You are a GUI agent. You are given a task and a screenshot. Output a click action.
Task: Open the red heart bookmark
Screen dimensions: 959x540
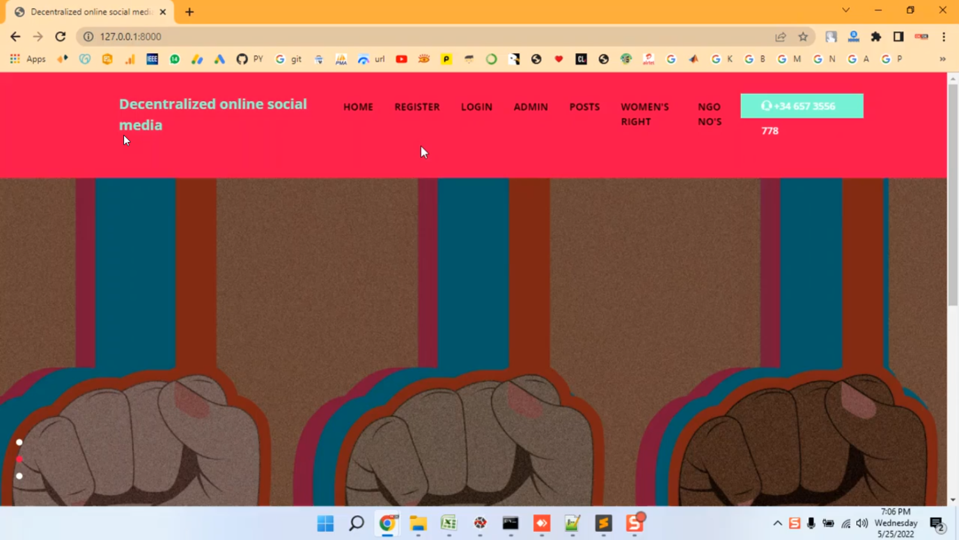point(559,59)
